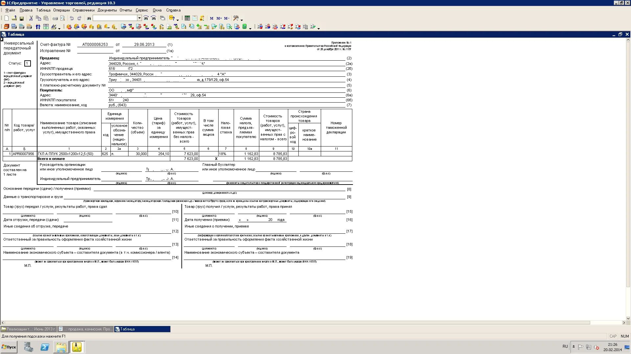Open the Справка menu
The width and height of the screenshot is (631, 354).
click(x=173, y=10)
